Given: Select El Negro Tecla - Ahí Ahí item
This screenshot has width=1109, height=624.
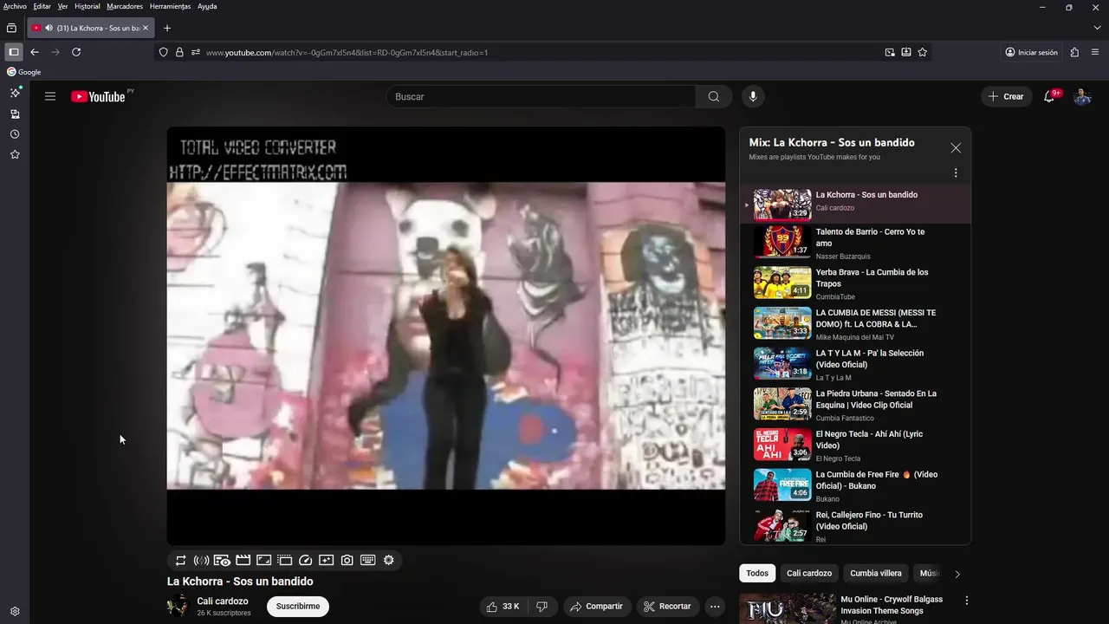Looking at the screenshot, I should click(855, 445).
